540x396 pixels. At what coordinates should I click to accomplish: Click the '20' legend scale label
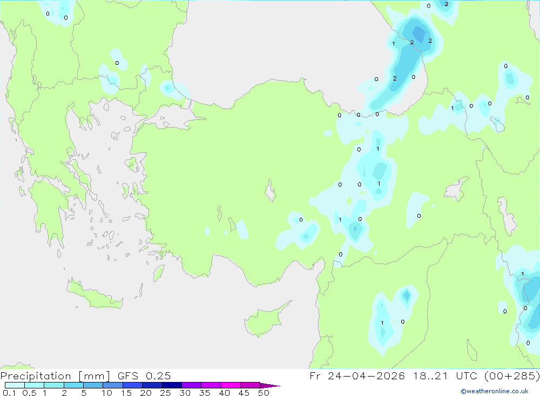146,393
